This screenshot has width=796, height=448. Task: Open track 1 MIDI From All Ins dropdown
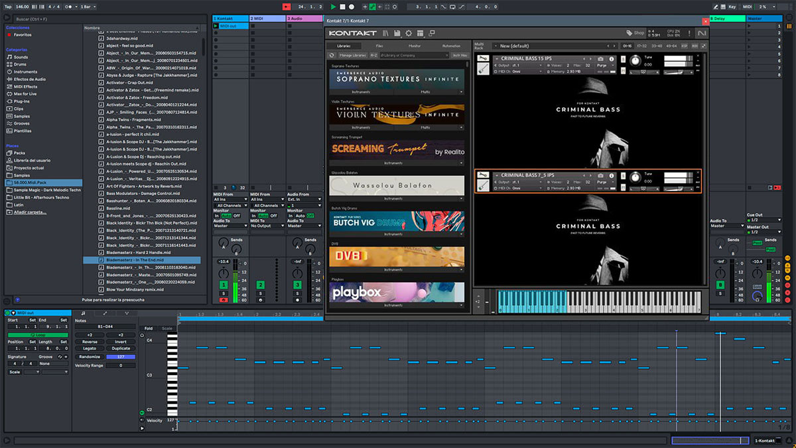tap(230, 199)
